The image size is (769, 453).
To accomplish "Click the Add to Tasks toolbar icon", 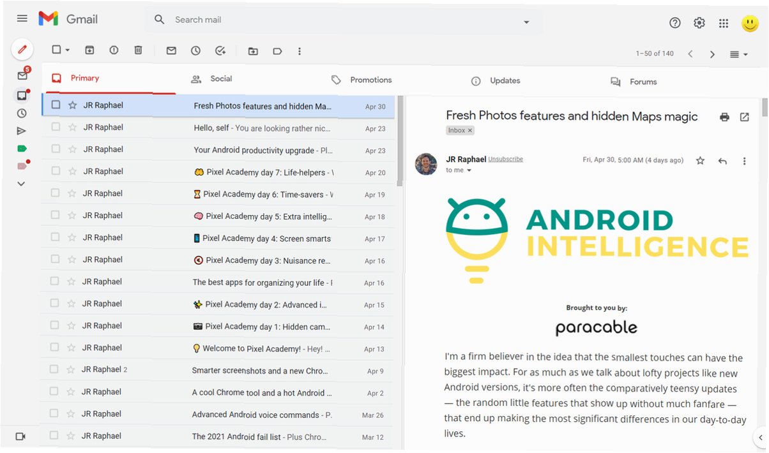I will pyautogui.click(x=220, y=50).
